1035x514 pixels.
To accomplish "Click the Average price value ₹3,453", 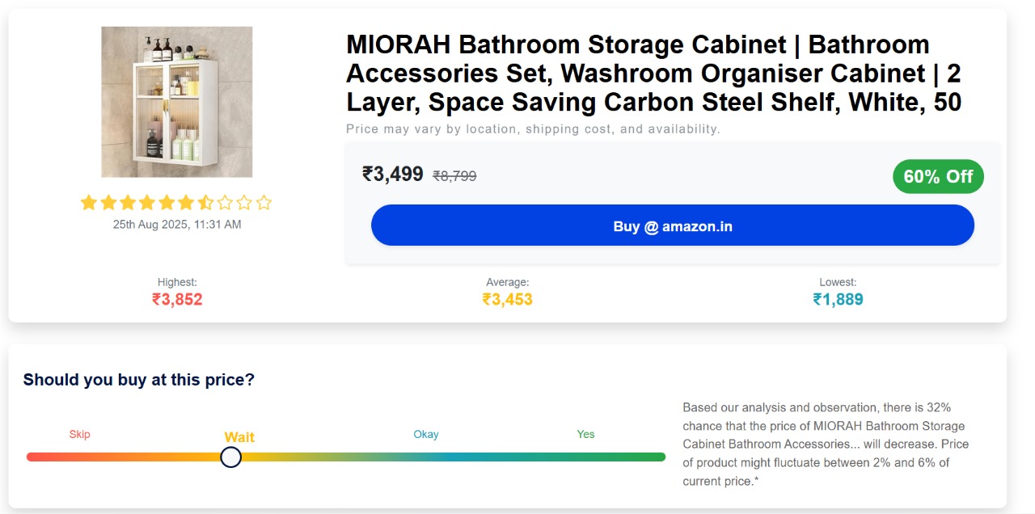I will (x=507, y=300).
